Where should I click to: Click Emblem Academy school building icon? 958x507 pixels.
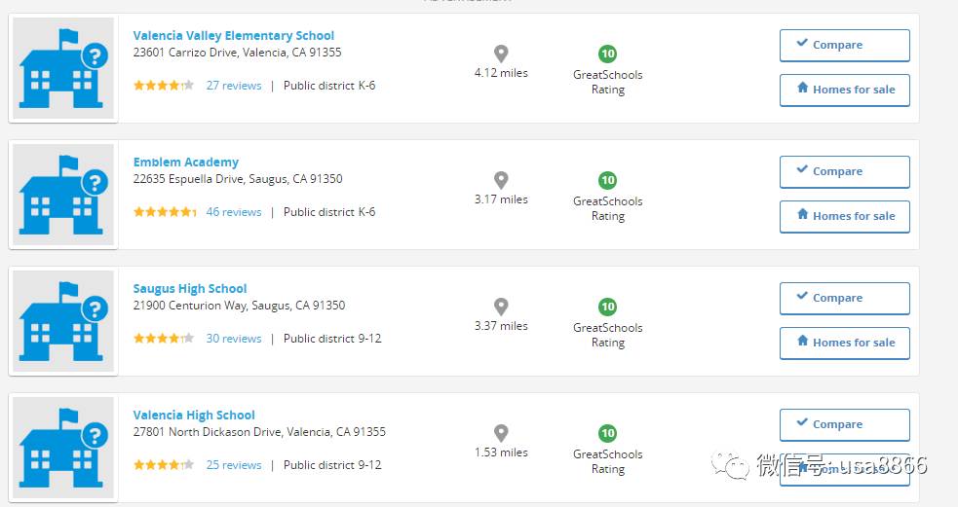(63, 195)
